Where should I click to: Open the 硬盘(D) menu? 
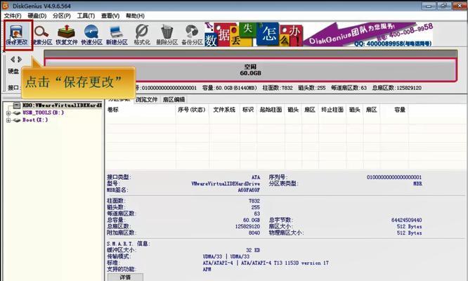tap(37, 16)
